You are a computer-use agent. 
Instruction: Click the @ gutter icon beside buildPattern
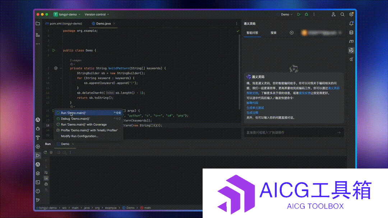(56, 68)
